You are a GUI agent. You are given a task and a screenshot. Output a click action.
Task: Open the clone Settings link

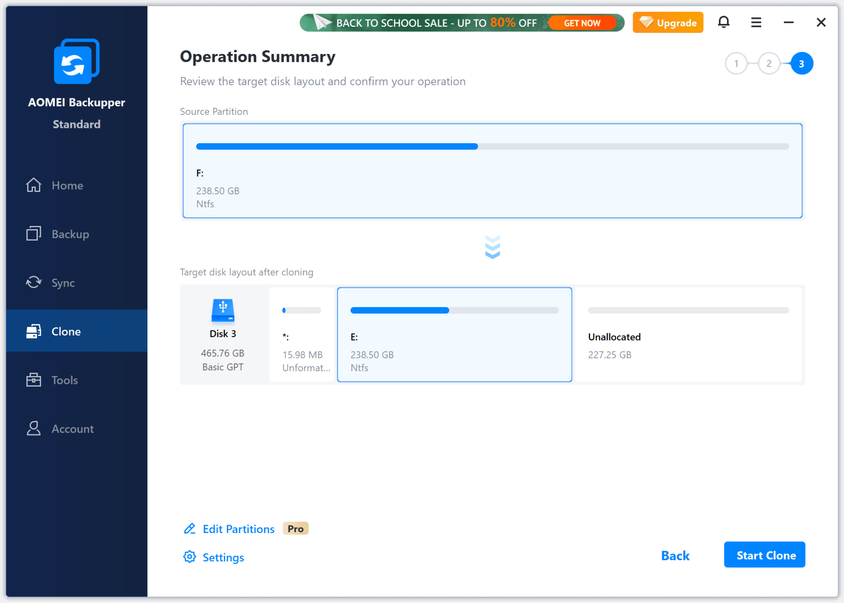pos(223,557)
